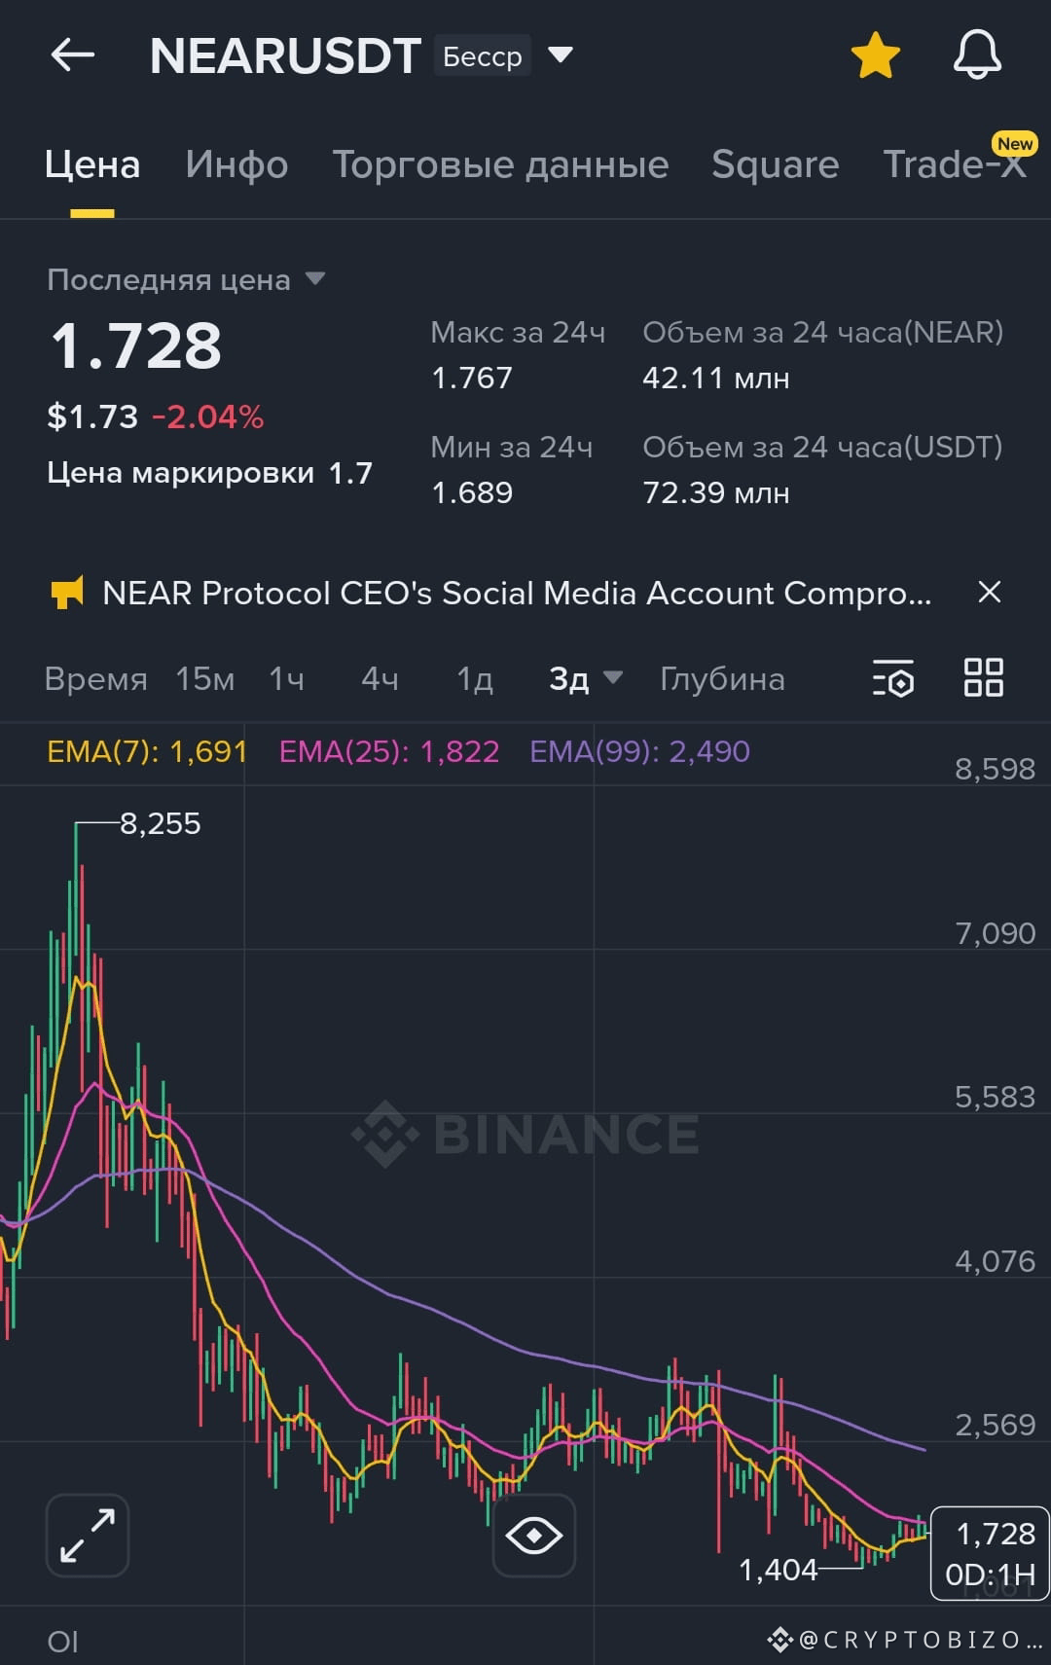Open chart indicator settings icon
Screen dimensions: 1051x1665
click(x=893, y=678)
